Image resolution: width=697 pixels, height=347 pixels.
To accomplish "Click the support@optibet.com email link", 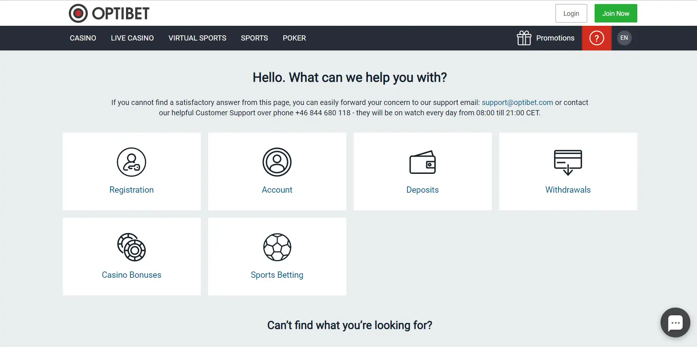I will coord(517,102).
